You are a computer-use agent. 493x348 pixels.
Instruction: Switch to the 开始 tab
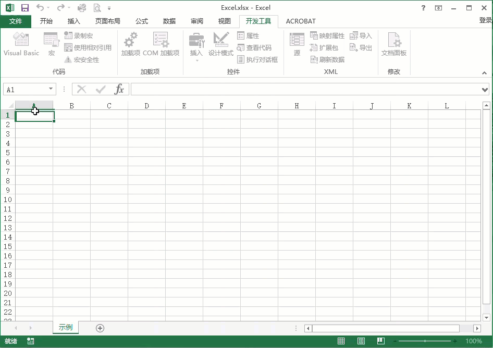point(46,21)
